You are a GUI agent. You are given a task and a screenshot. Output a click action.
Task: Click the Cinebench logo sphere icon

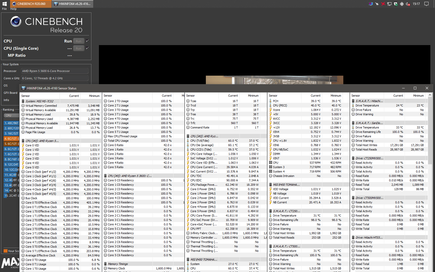click(16, 22)
